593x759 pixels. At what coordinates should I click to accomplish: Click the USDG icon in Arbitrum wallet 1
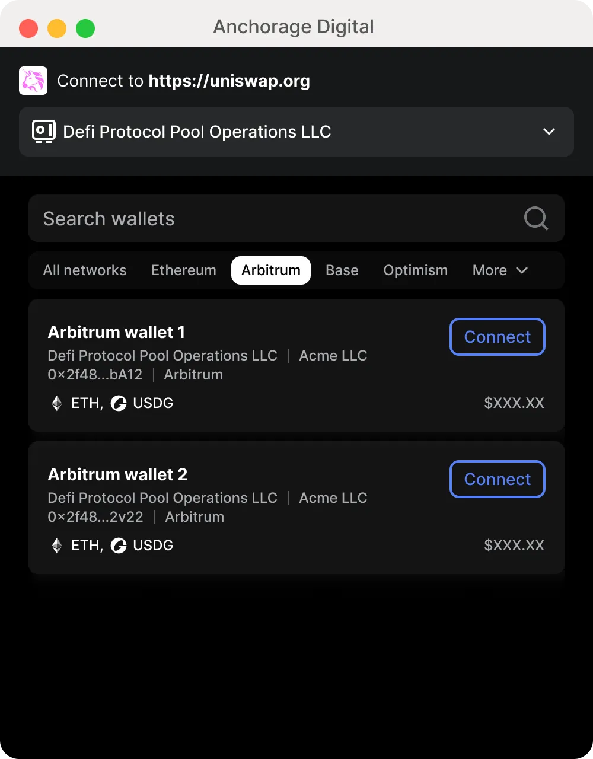pos(119,403)
